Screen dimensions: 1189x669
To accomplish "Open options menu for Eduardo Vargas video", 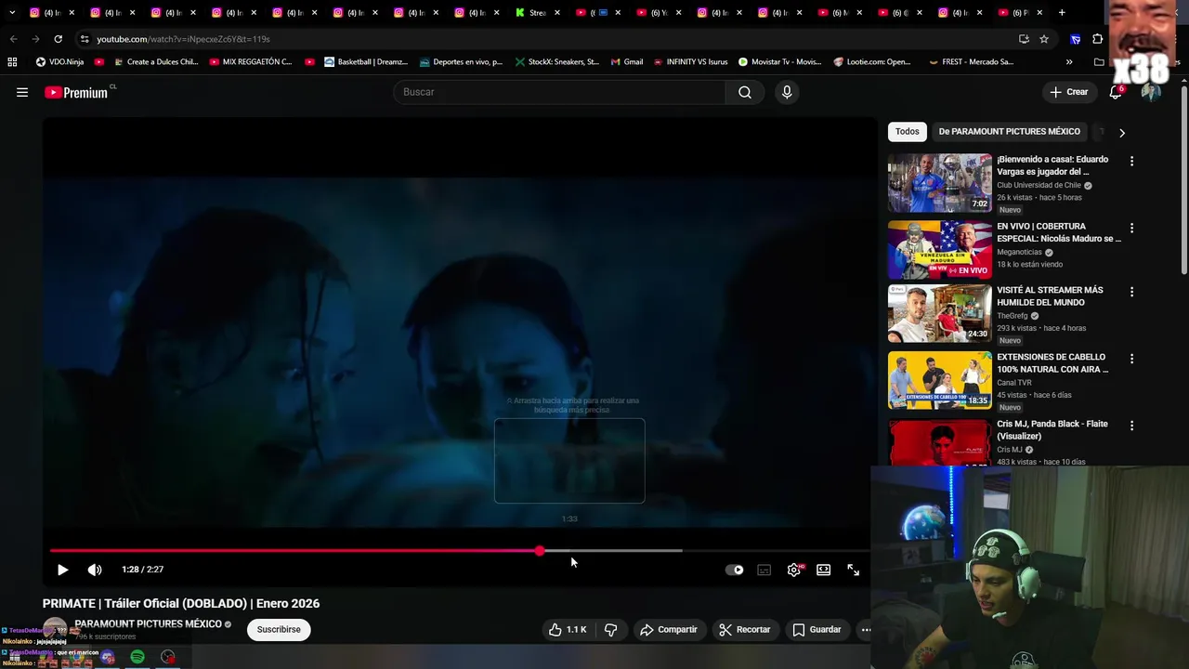I will tap(1131, 161).
